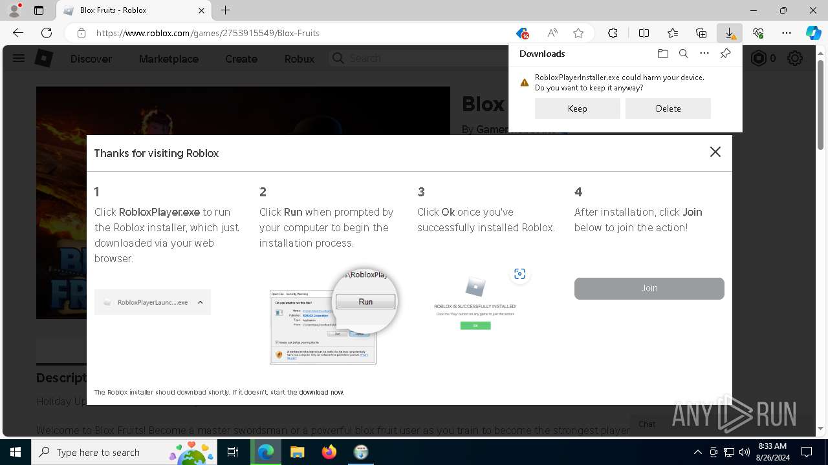Delete the RobloxPlayerInstaller.exe download
The image size is (828, 465).
668,108
